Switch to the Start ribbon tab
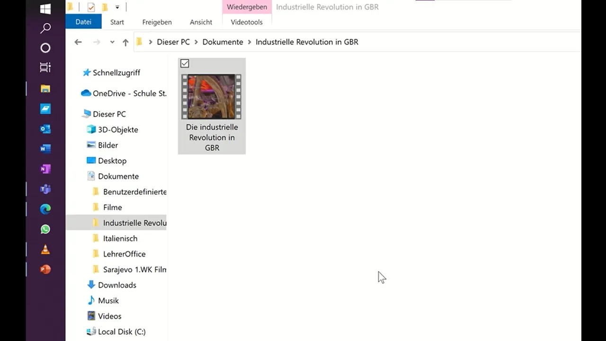This screenshot has width=606, height=341. click(x=117, y=22)
